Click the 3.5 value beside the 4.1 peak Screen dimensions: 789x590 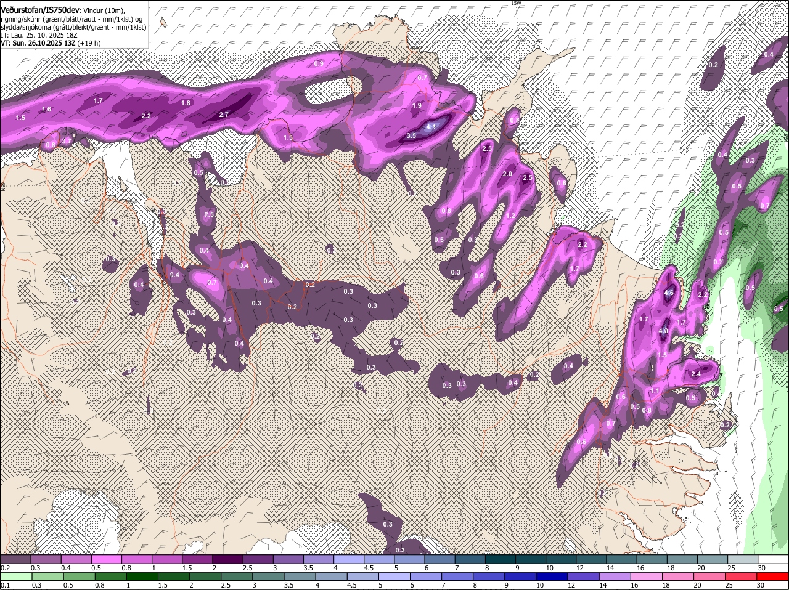[412, 135]
